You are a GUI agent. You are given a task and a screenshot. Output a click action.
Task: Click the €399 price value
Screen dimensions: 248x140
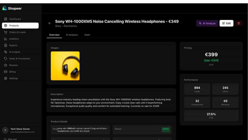(211, 54)
